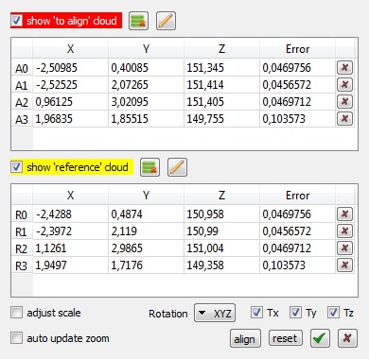Select the R0 Y value 0,4874
The image size is (369, 359).
[x=146, y=214]
